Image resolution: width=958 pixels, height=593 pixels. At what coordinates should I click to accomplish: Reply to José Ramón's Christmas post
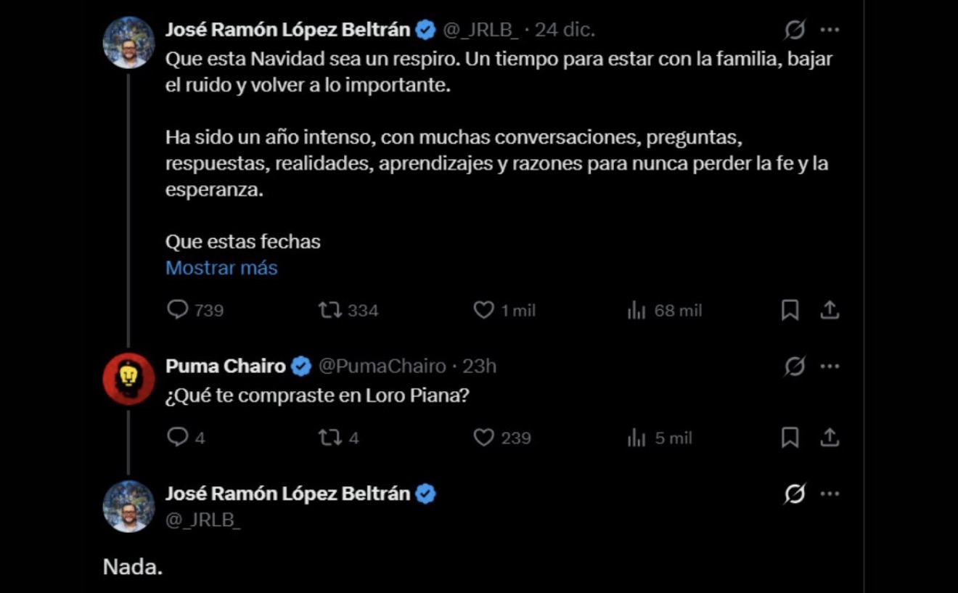pyautogui.click(x=178, y=311)
